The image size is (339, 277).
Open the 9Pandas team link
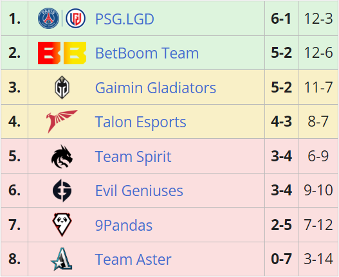pos(124,225)
